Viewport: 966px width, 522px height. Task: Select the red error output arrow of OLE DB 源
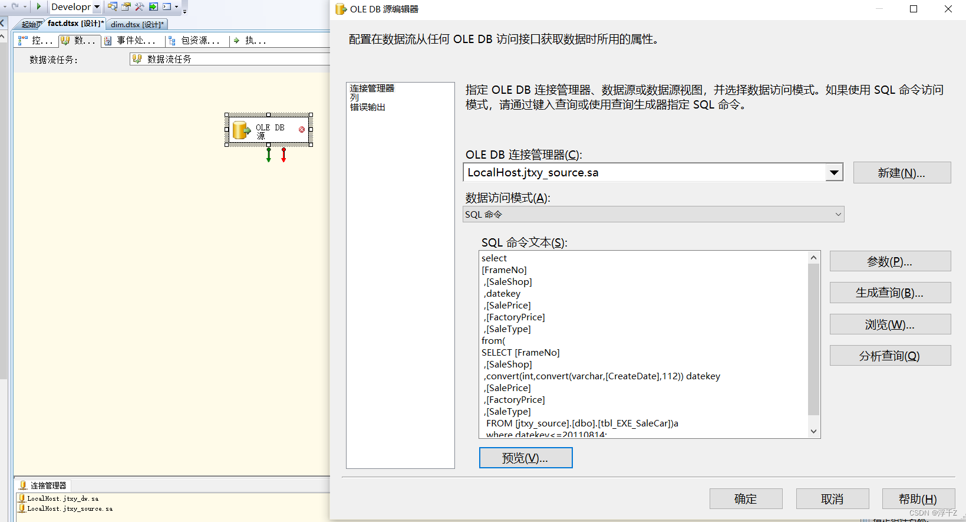[283, 155]
